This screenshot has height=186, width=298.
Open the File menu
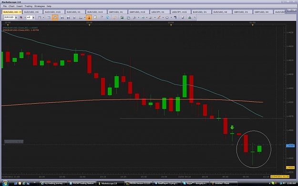coord(5,6)
